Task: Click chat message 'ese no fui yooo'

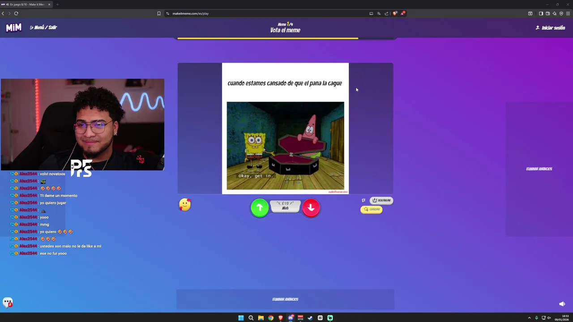Action: [53, 254]
